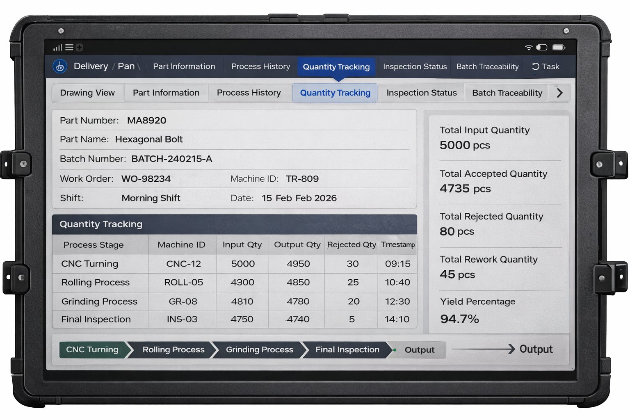Click the refresh icon next to Task
Screen dimensions: 630x420
[x=535, y=66]
